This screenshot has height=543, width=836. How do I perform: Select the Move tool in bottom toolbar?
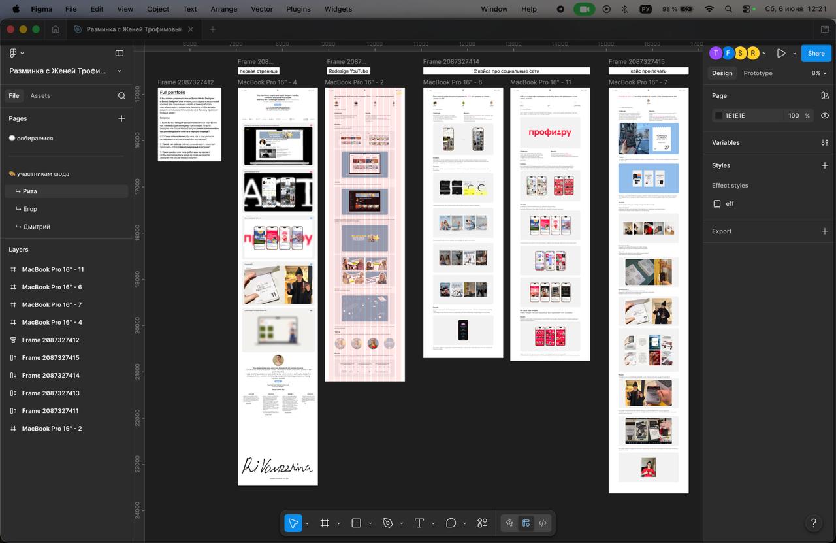pyautogui.click(x=293, y=523)
